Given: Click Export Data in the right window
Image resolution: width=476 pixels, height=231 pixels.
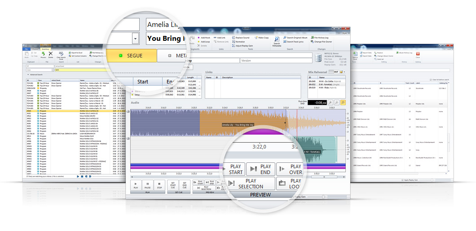Looking at the screenshot, I should [x=366, y=56].
